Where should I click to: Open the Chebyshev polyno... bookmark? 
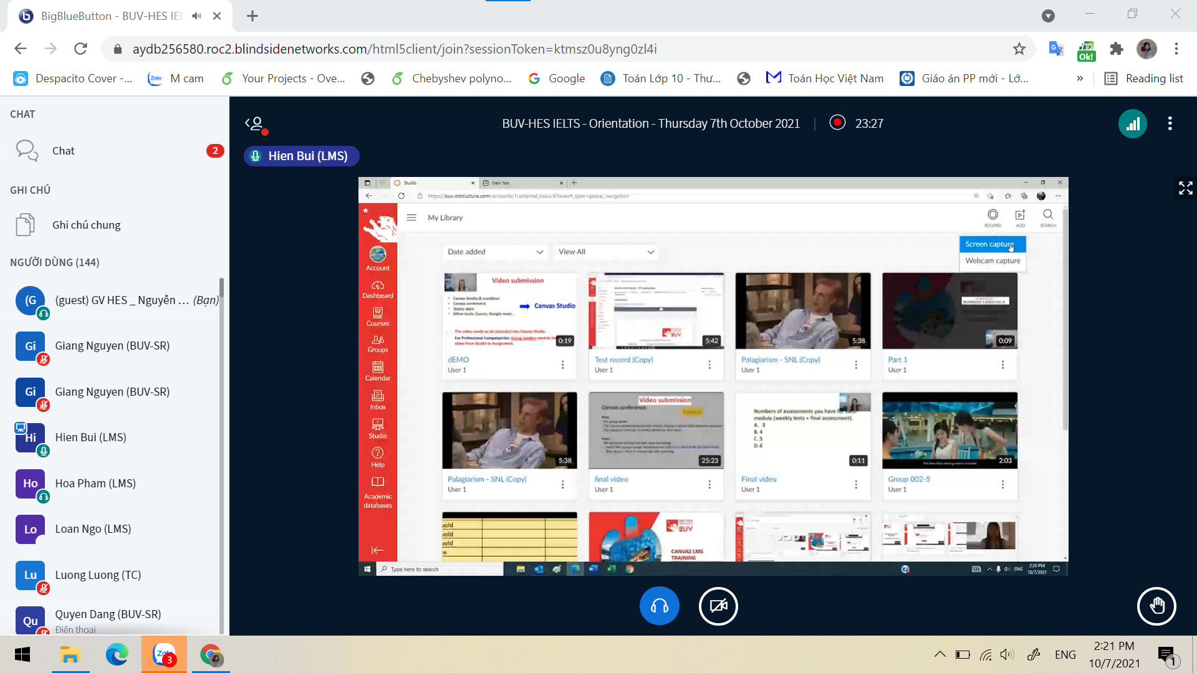pyautogui.click(x=451, y=79)
